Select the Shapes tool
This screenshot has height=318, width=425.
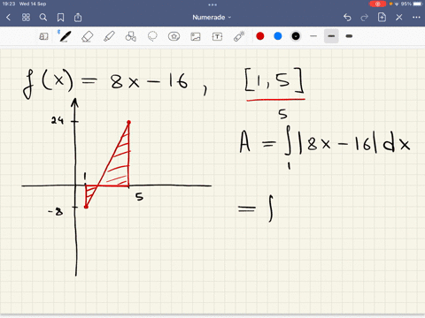130,36
